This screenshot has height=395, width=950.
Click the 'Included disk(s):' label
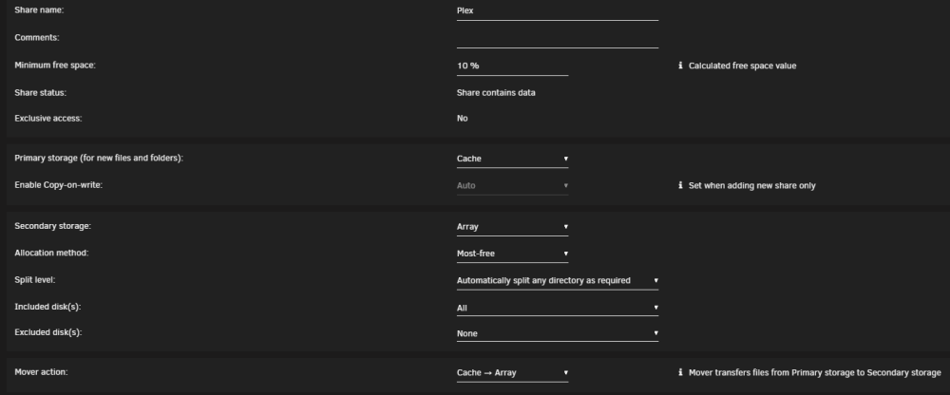(x=47, y=307)
